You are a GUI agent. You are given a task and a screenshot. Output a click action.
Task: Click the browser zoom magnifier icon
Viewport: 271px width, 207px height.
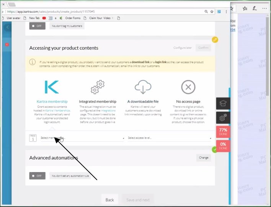(206, 12)
